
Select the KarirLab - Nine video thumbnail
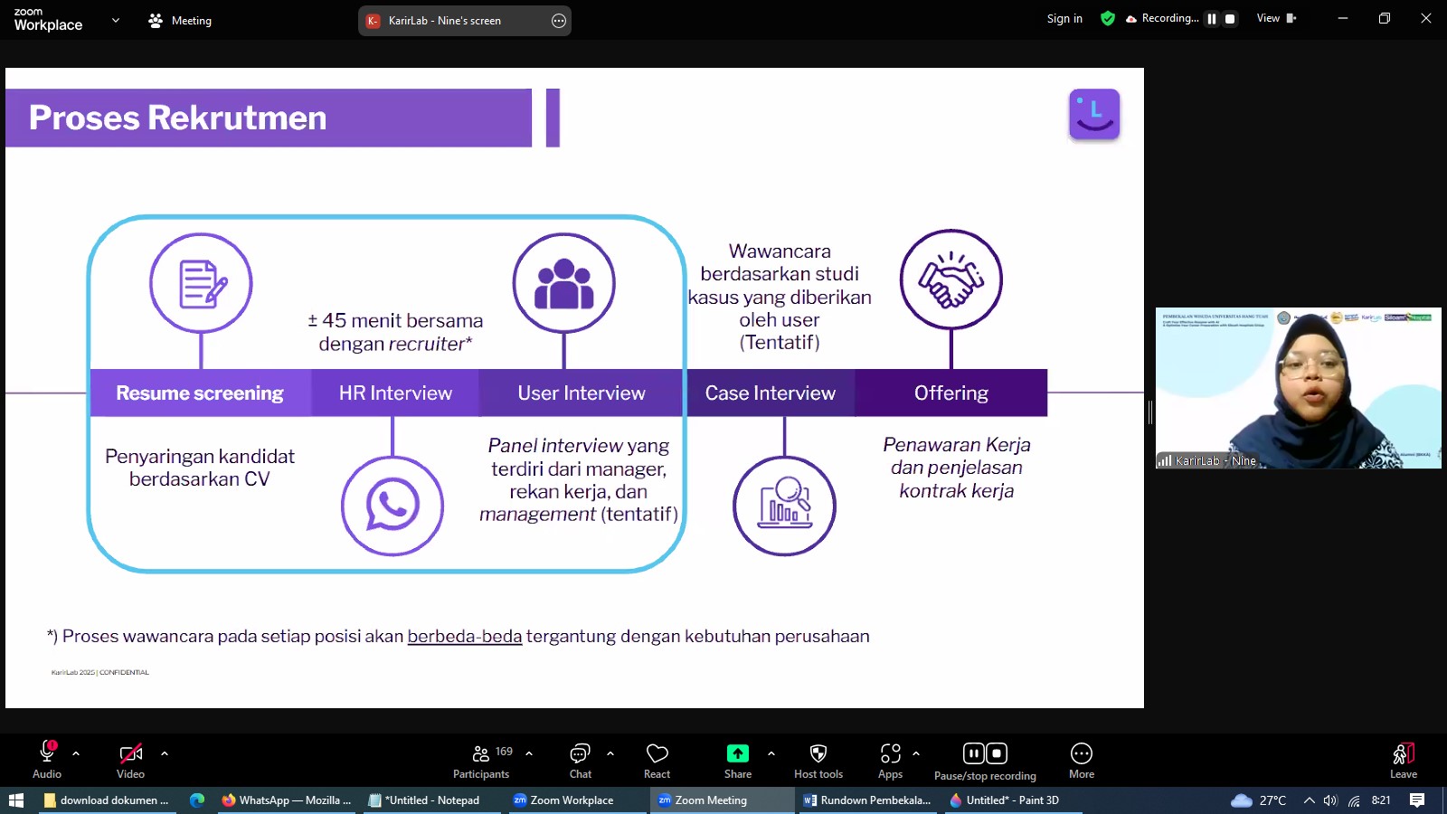pos(1298,388)
